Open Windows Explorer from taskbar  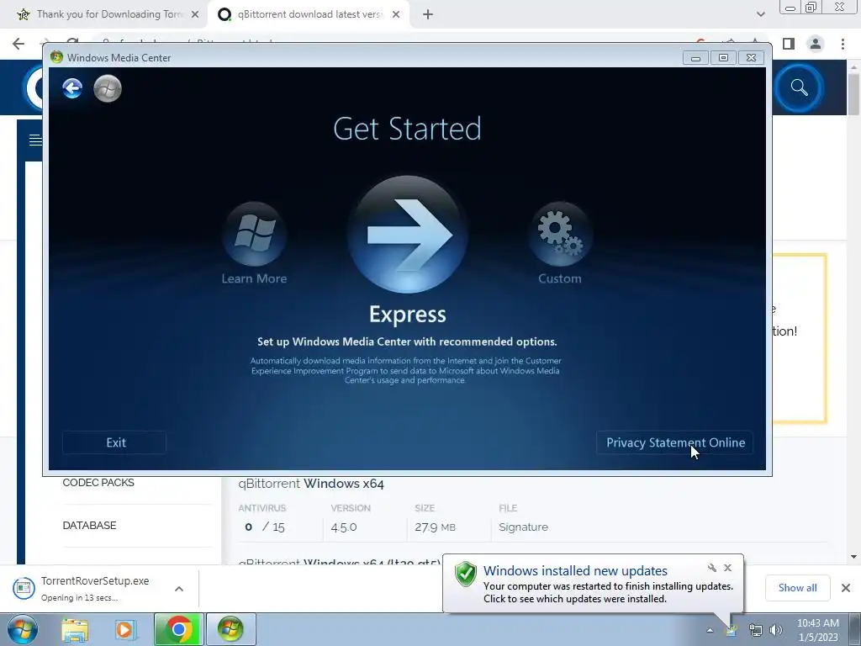point(75,629)
